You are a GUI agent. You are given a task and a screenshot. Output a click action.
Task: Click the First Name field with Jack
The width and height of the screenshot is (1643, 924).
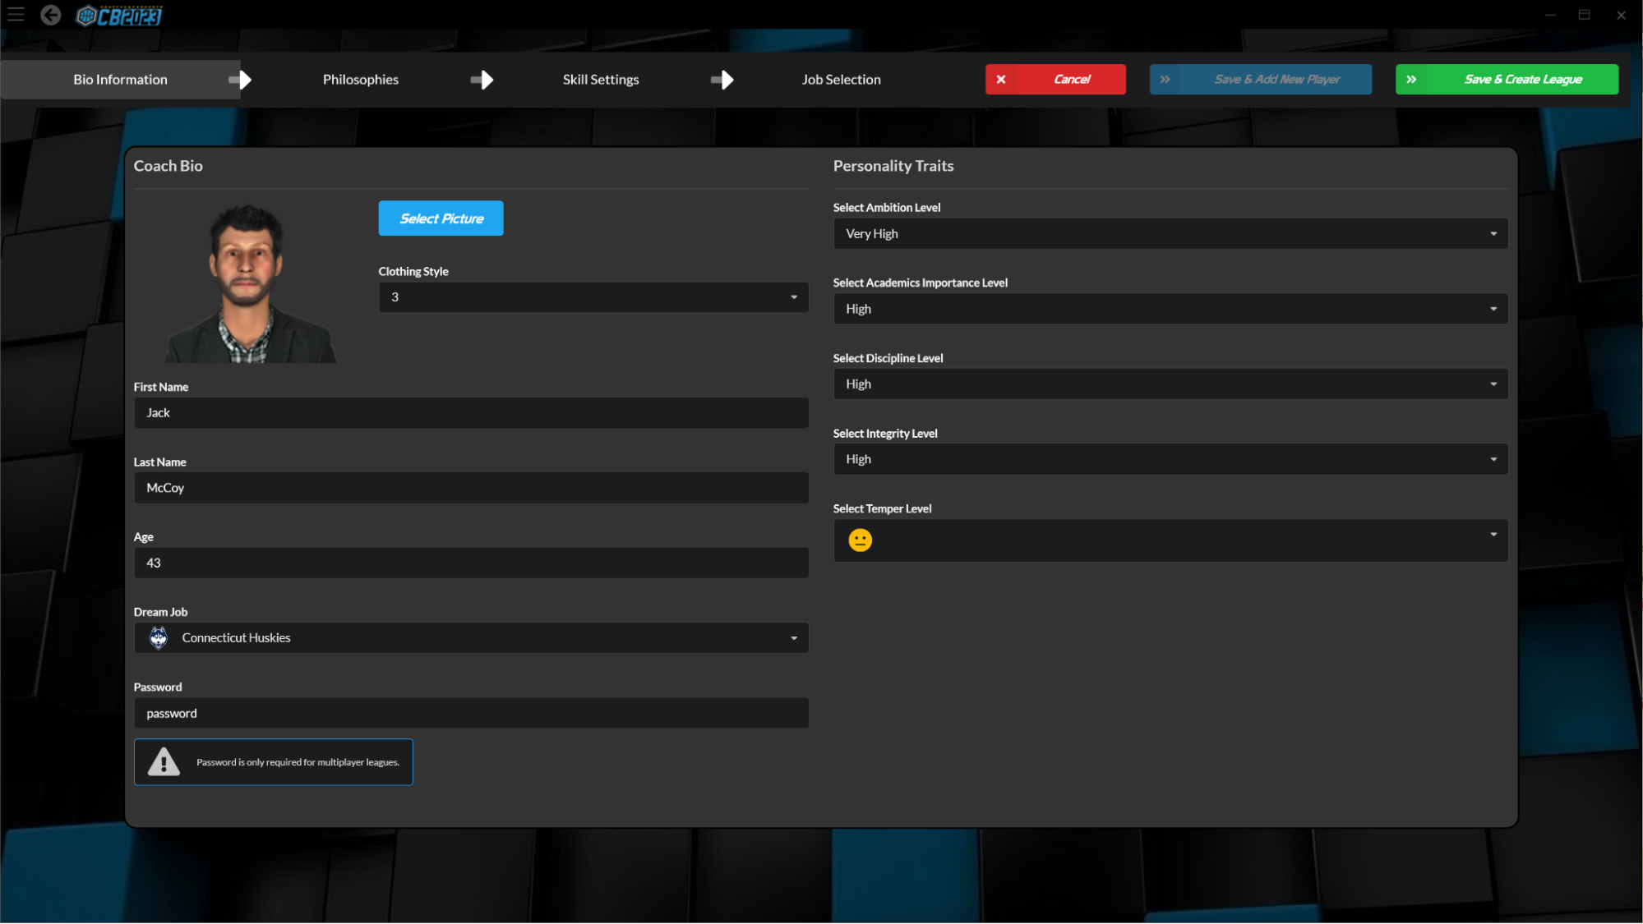(x=471, y=413)
